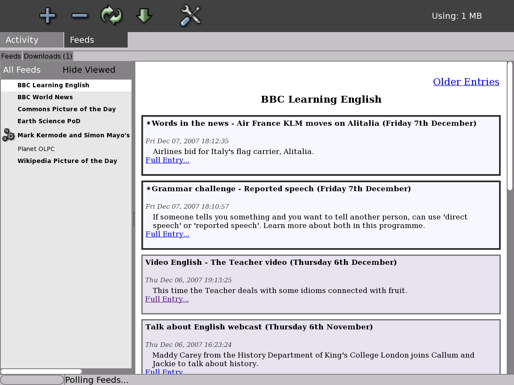Click gears icon beside Mark Kermode feed
514x385 pixels.
(x=9, y=135)
